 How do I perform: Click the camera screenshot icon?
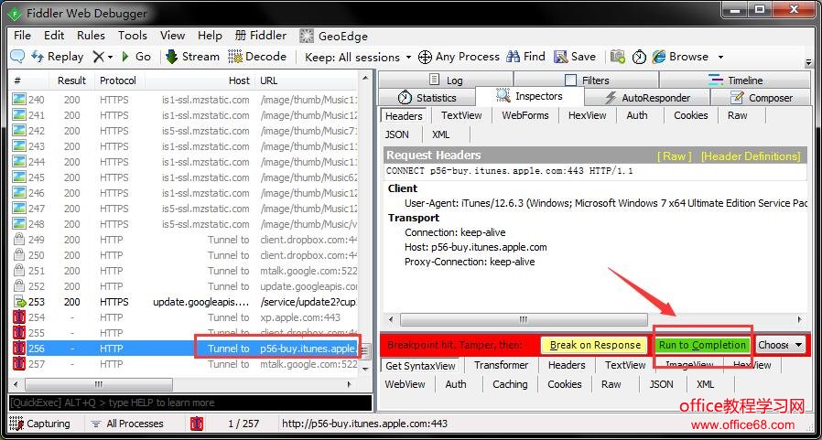pos(618,57)
